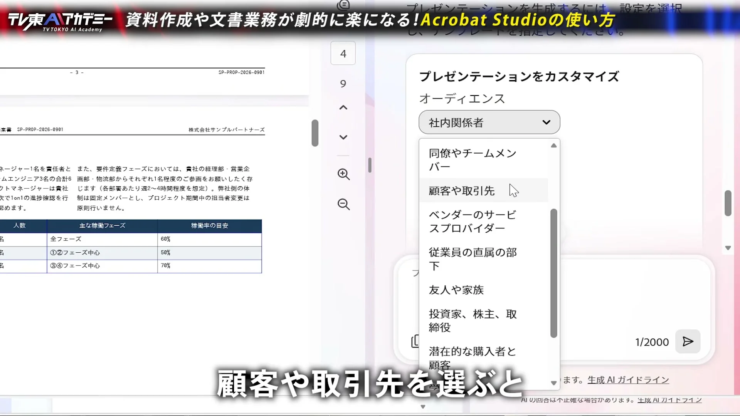This screenshot has width=740, height=416.
Task: Click the total page count 9
Action: (x=343, y=84)
